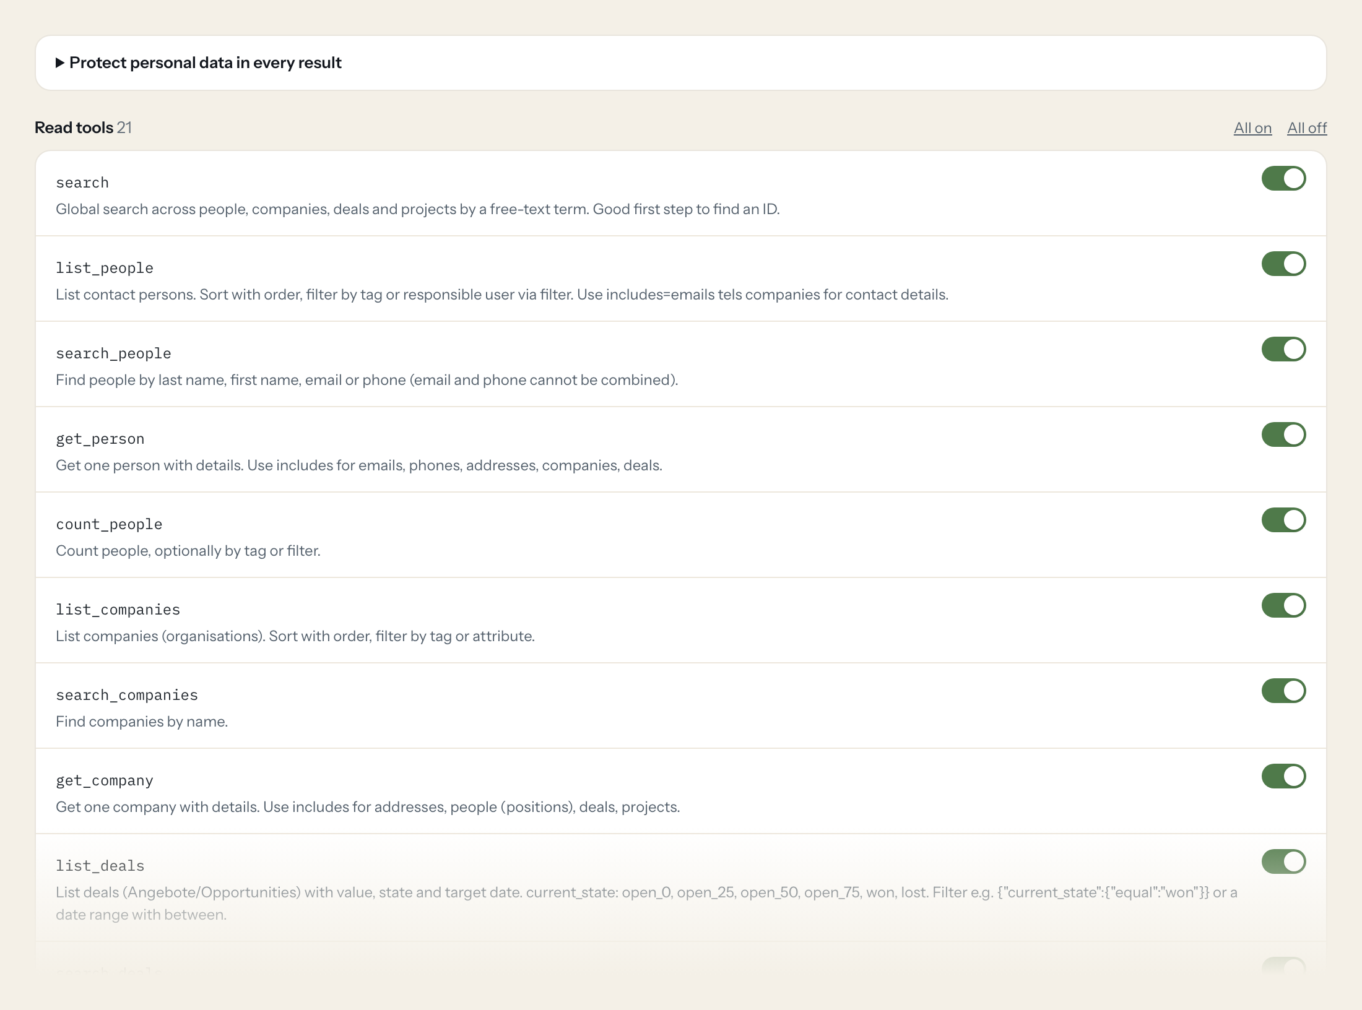This screenshot has height=1010, width=1362.
Task: Click the All on link
Action: [1252, 128]
